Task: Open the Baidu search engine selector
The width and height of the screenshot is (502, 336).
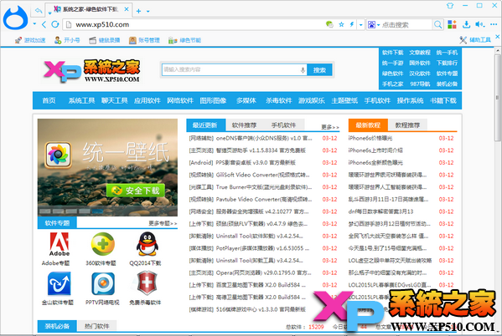Action: [373, 24]
